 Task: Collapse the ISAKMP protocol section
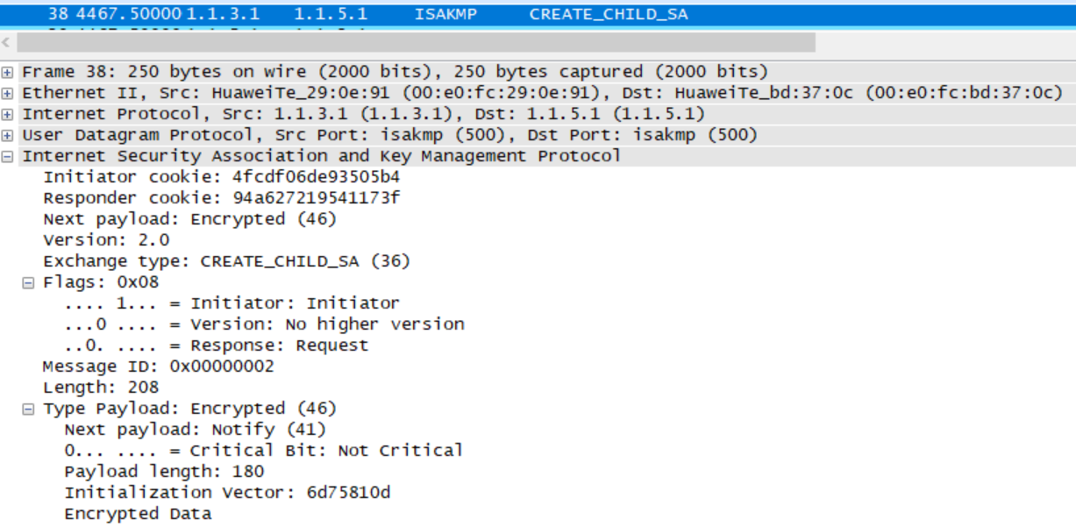coord(7,155)
